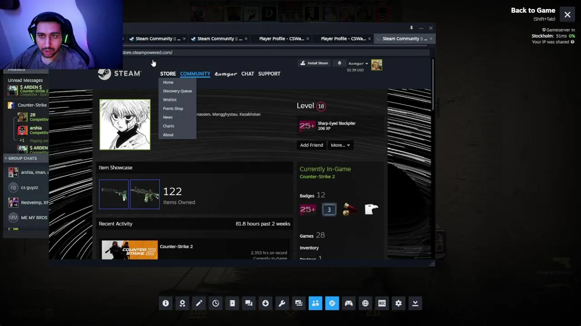Click the Install Steam button
Viewport: 581px width, 326px height.
(x=314, y=63)
